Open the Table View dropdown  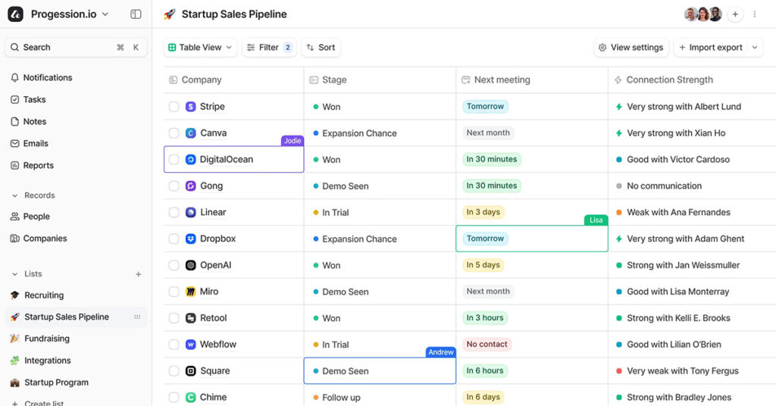200,48
